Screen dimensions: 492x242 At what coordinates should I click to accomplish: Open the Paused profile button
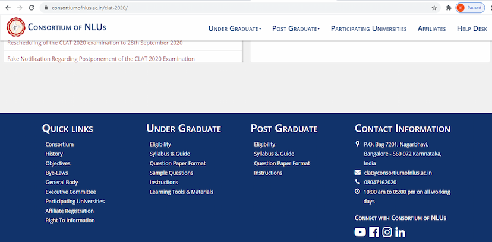tap(470, 8)
